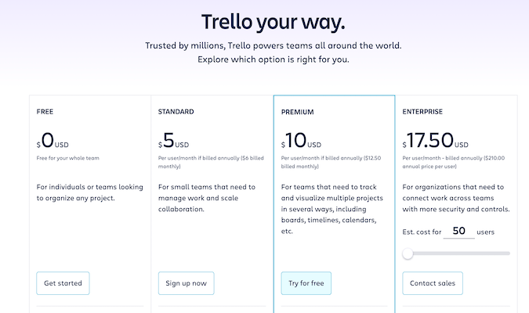
Task: Click the "Trello your way." heading
Action: point(274,22)
